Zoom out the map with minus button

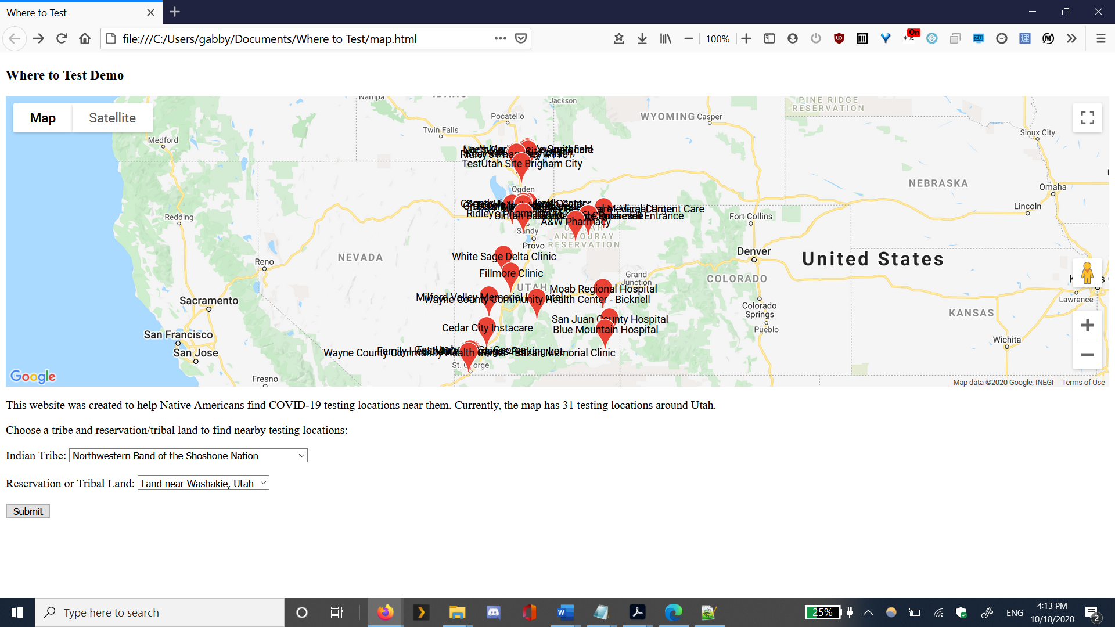[x=1087, y=355]
